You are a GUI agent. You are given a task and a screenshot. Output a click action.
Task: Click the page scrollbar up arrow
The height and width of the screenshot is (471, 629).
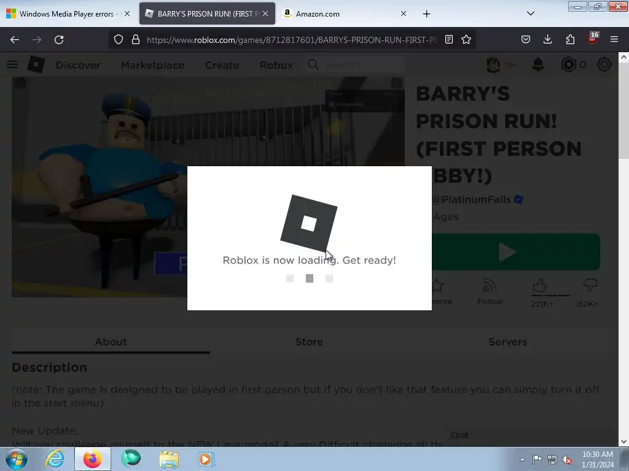point(623,57)
